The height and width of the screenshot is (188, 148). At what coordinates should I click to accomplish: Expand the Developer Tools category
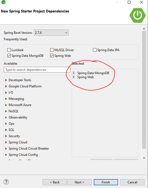6,80
